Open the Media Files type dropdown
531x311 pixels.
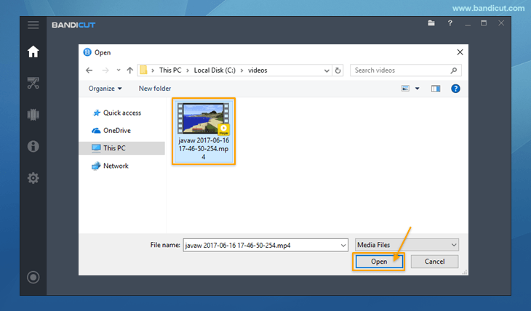click(407, 245)
